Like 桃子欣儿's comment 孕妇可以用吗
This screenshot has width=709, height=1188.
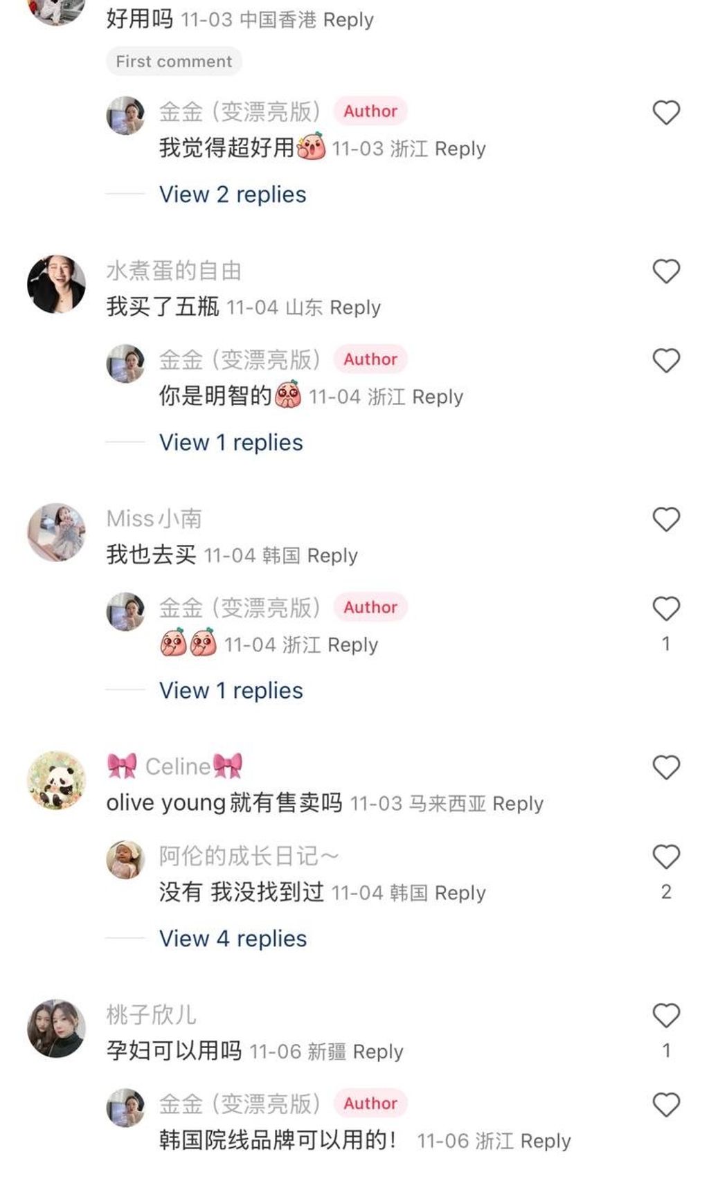point(666,1015)
